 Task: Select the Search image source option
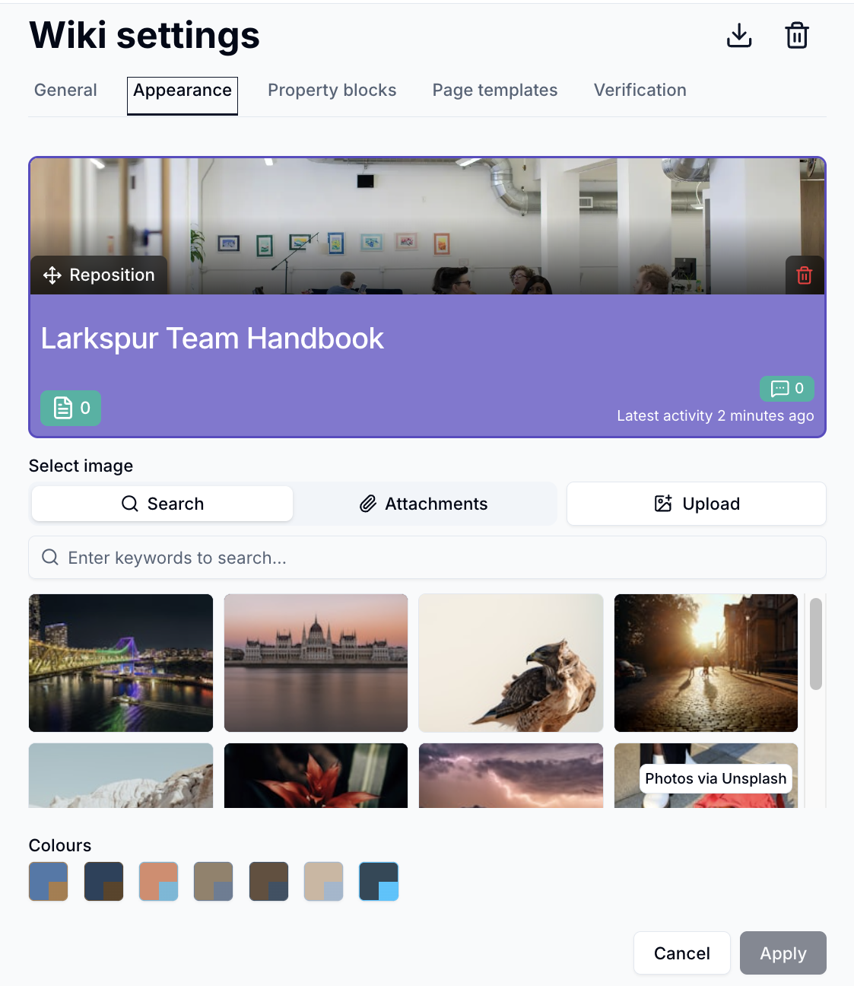click(x=162, y=504)
